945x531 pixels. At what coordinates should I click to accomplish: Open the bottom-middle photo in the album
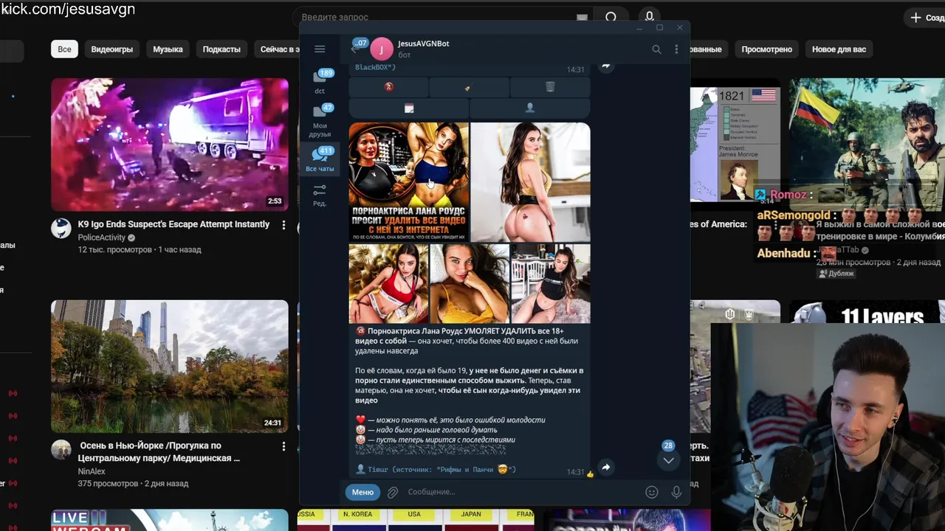click(470, 283)
